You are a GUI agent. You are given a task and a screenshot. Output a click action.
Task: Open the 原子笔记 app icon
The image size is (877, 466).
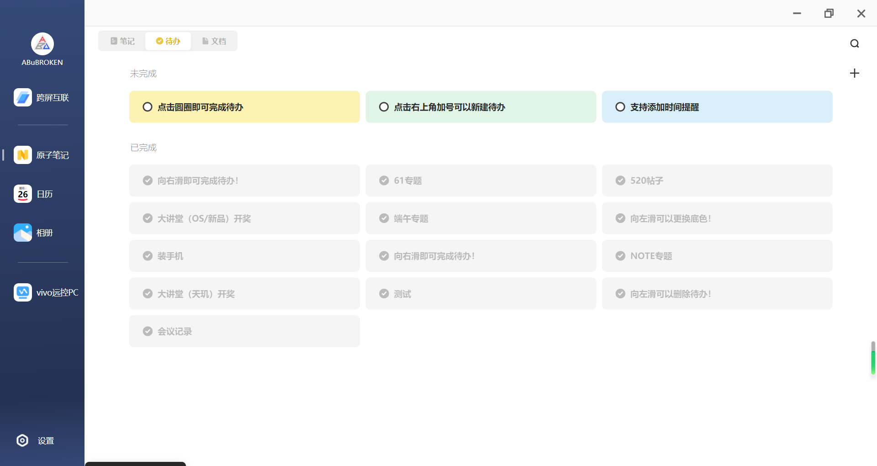(x=23, y=155)
